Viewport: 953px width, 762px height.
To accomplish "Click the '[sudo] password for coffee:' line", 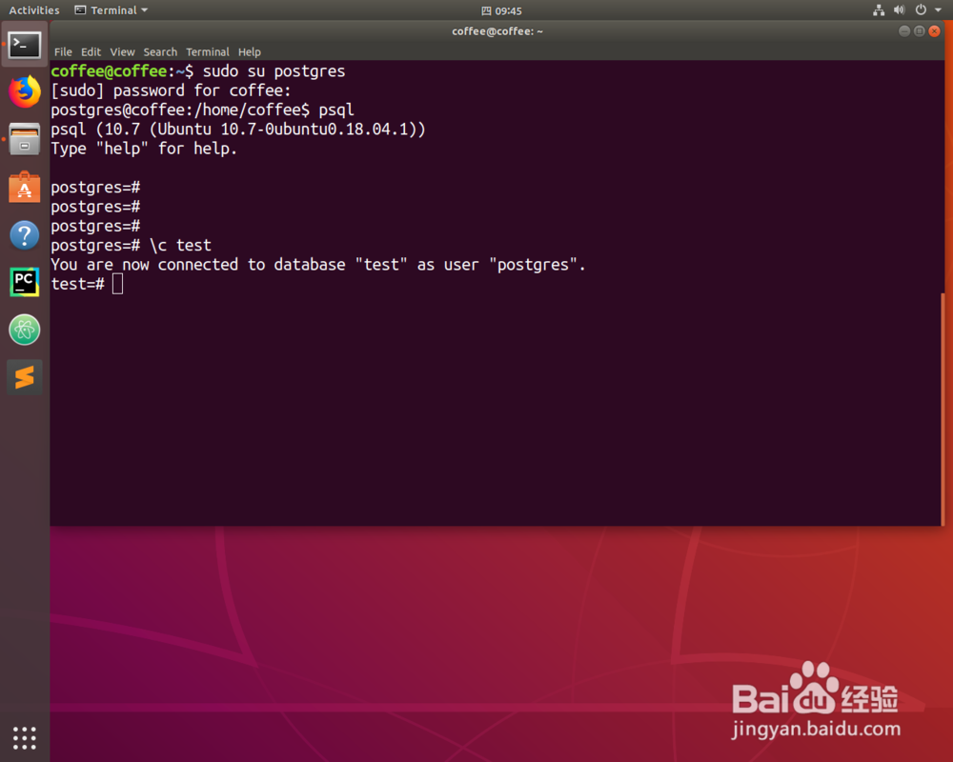I will click(171, 90).
